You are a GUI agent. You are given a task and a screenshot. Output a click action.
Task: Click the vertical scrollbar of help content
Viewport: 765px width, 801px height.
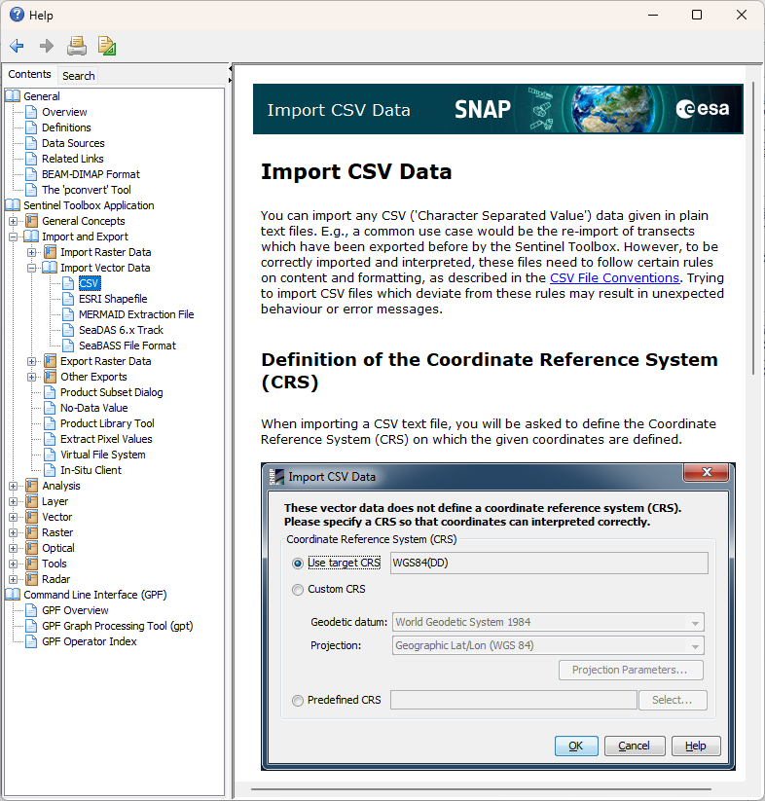pos(753,229)
